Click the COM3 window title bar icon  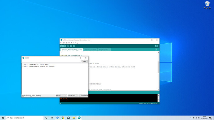pos(23,58)
